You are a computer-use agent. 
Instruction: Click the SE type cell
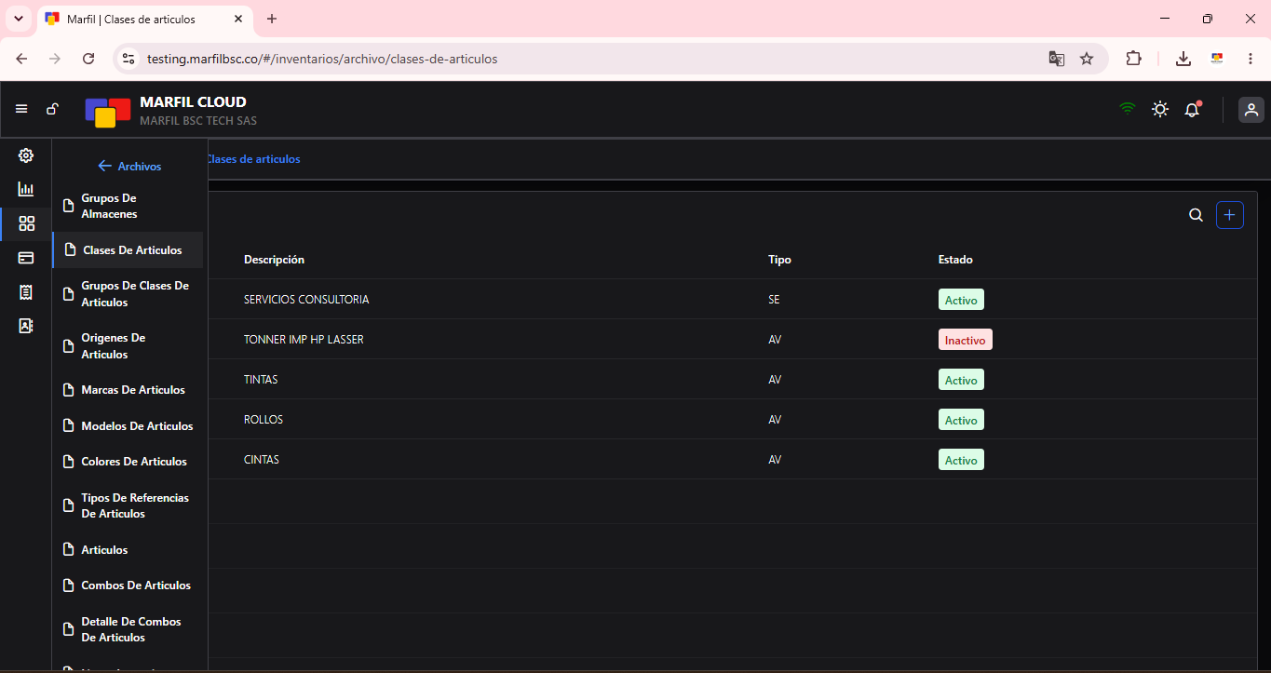coord(775,300)
